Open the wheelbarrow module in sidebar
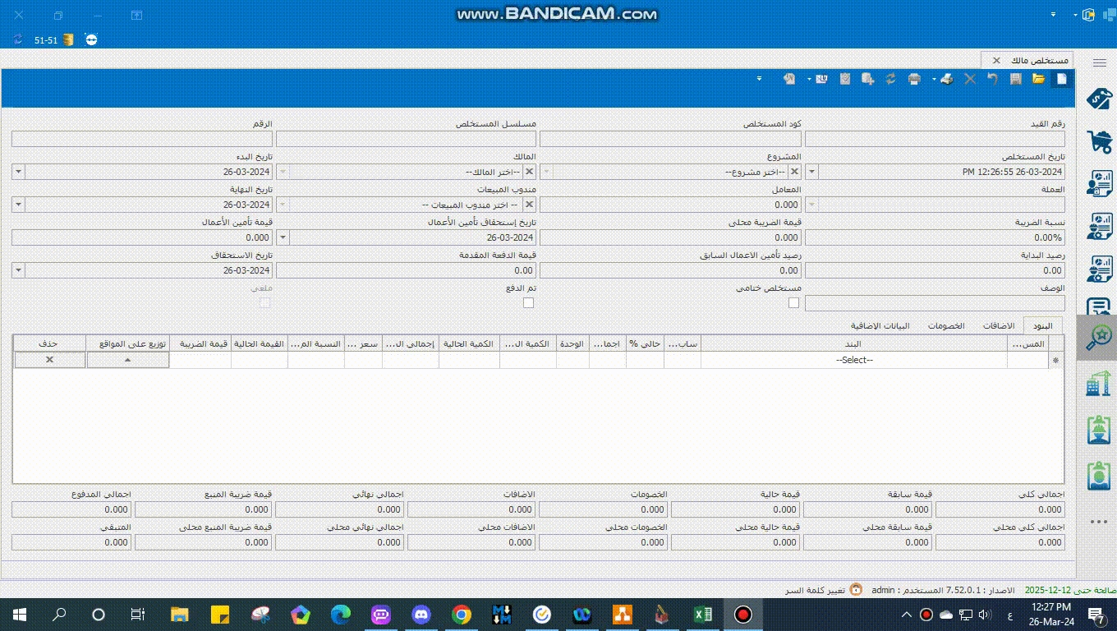The width and height of the screenshot is (1117, 631). tap(1098, 141)
